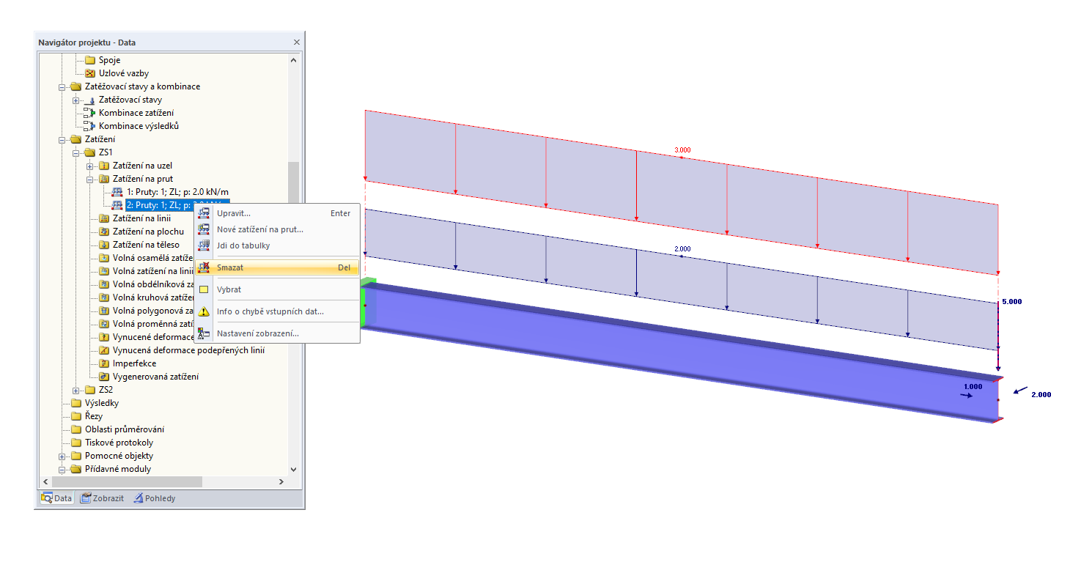Expand the Pomocné objekty node
The width and height of the screenshot is (1081, 573).
[x=62, y=456]
